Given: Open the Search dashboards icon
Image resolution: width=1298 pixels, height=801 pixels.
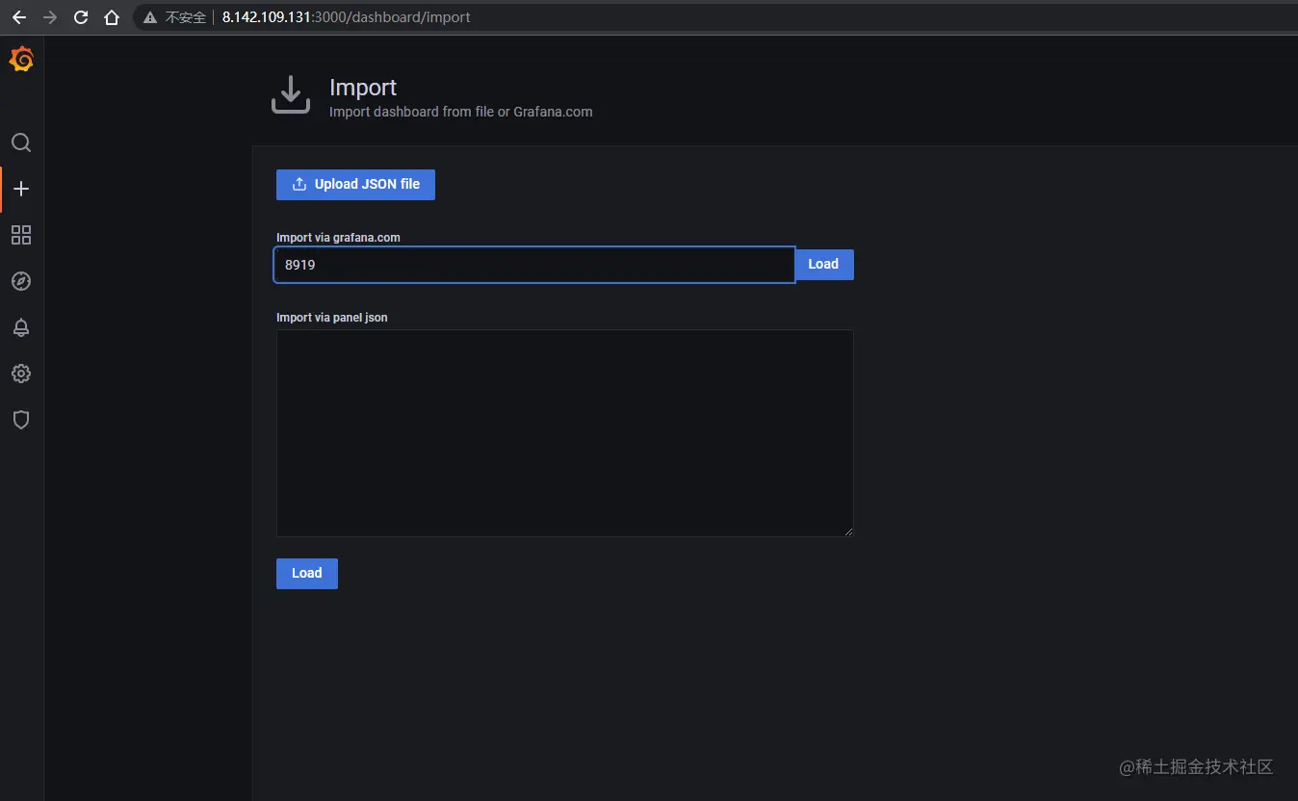Looking at the screenshot, I should click(21, 142).
